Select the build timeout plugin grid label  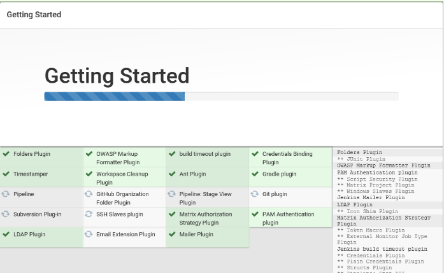pos(205,154)
